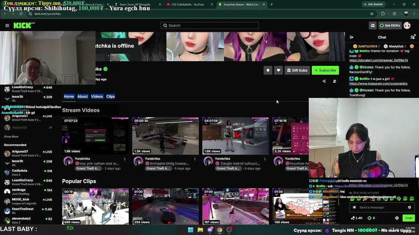The image size is (419, 235).
Task: Open the 07:07:23 stream video thumbnail
Action: 95,136
